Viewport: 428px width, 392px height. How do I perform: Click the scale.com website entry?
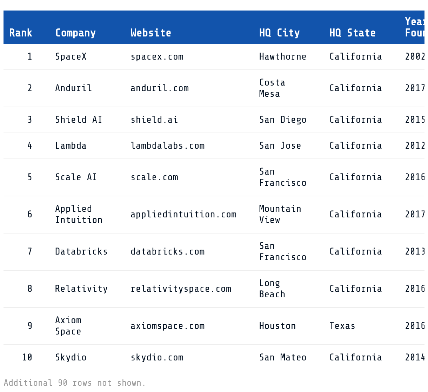click(x=154, y=177)
